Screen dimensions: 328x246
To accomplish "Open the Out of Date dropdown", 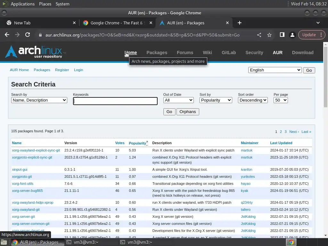I will [x=178, y=100].
